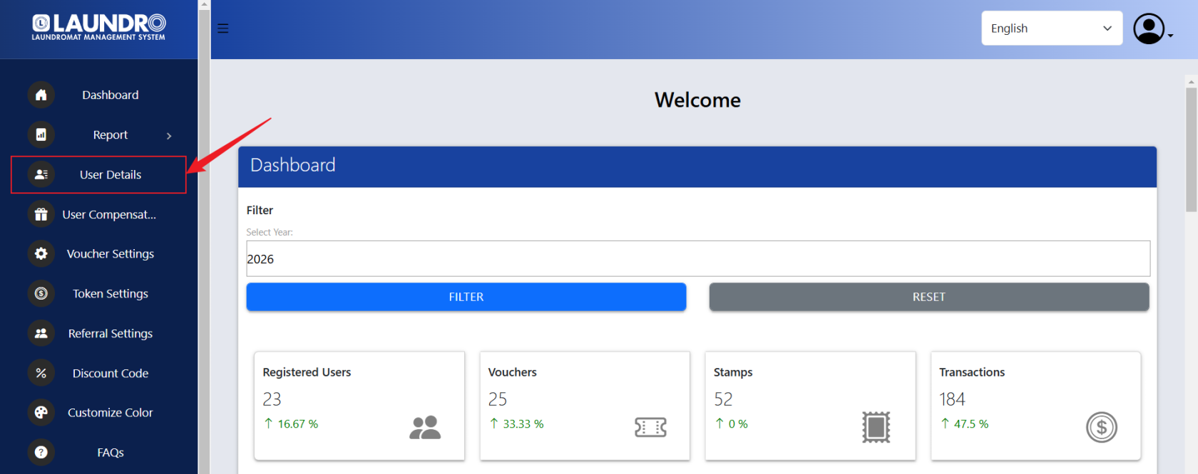Screen dimensions: 1198x474
Task: Click the Customize Color palette icon
Action: (x=41, y=412)
